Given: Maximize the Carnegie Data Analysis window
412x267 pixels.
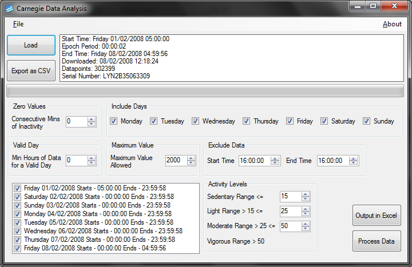Looking at the screenshot, I should tap(373, 6).
